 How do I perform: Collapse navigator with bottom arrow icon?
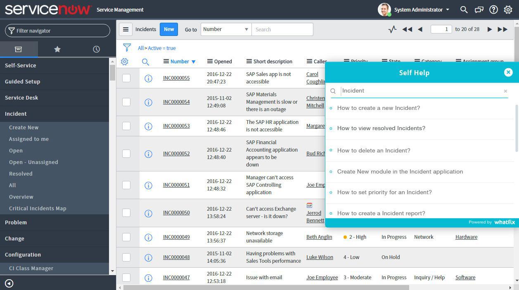tap(9, 283)
